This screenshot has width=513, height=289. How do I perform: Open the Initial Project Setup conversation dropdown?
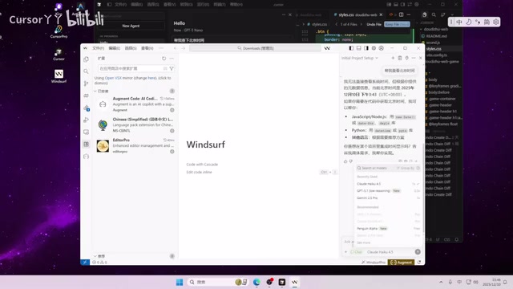[x=360, y=58]
